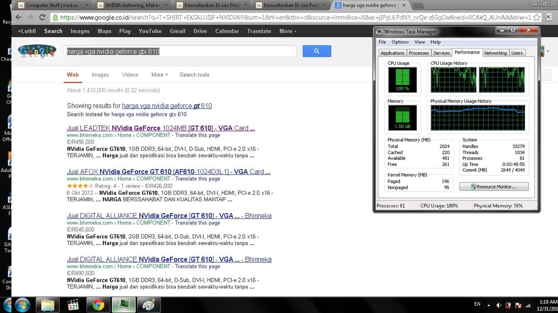Screen dimensions: 558x313
Task: Switch to the Applications tab
Action: click(x=392, y=53)
